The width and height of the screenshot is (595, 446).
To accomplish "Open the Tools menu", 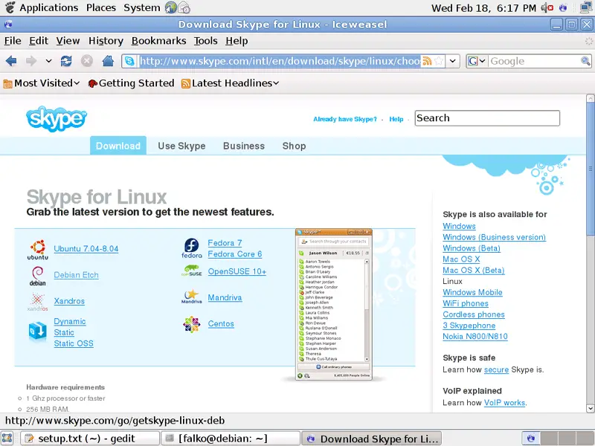I will coord(206,41).
